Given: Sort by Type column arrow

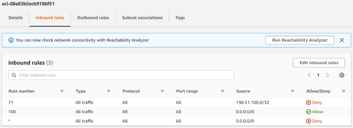Looking at the screenshot, I should point(109,91).
